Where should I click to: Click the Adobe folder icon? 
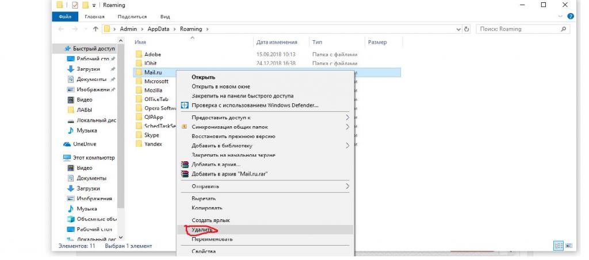point(139,55)
